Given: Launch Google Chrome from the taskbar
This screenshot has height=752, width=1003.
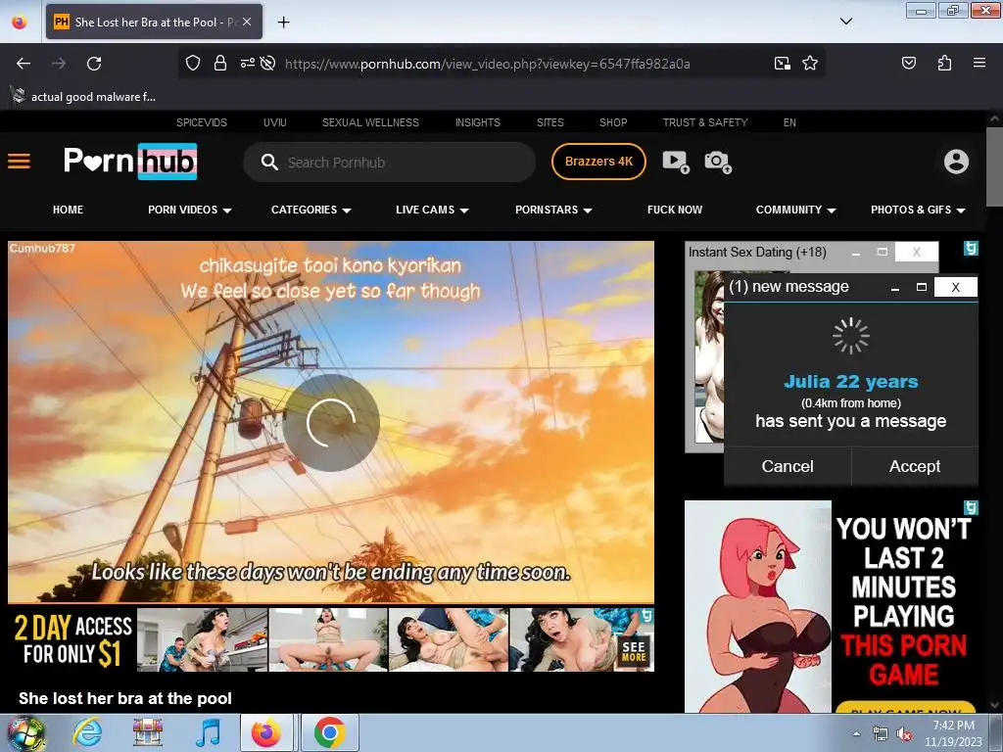Looking at the screenshot, I should point(329,732).
